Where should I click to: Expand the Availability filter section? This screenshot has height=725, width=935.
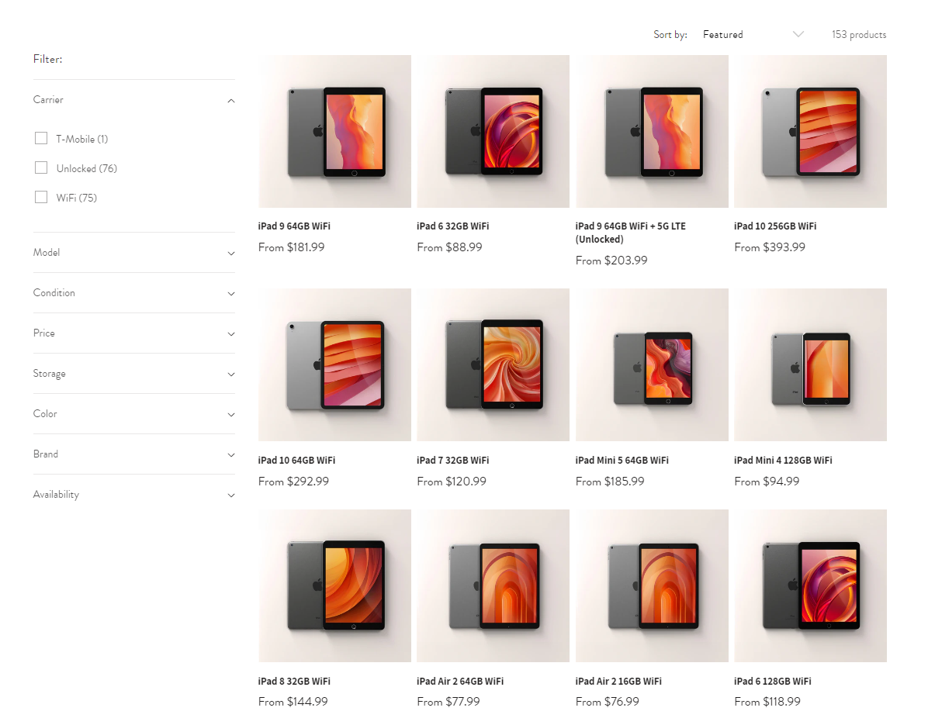coord(133,494)
